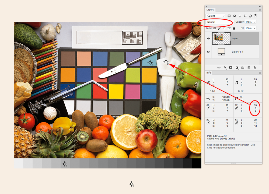
Task: Click color sampler 3 on grayscale strip
Action: tap(65, 164)
